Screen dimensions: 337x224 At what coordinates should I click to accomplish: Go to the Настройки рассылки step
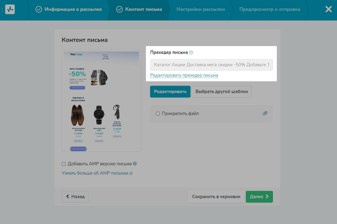(201, 9)
